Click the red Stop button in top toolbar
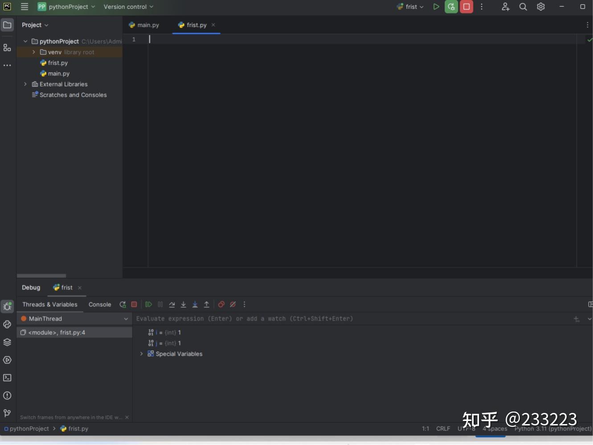This screenshot has height=445, width=593. (466, 7)
